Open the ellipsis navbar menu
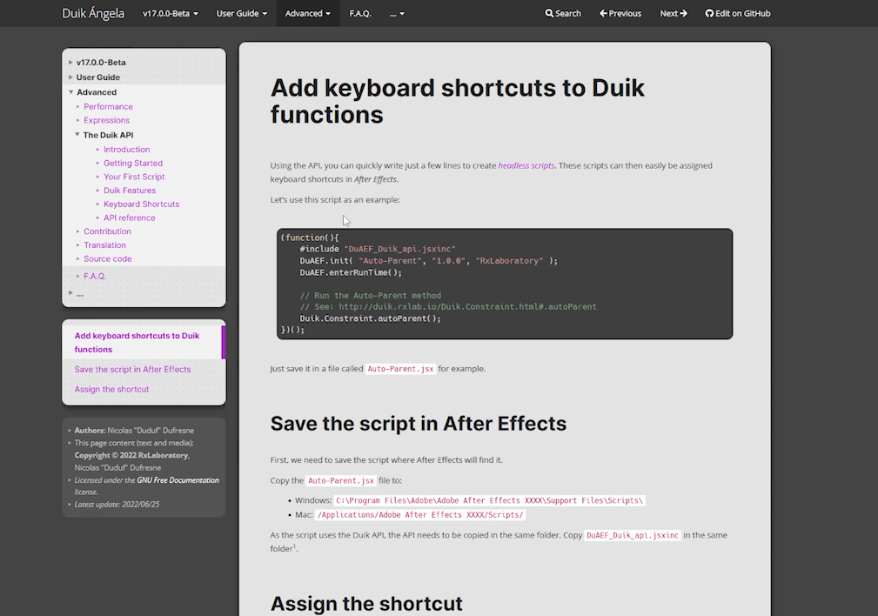This screenshot has width=878, height=616. click(397, 14)
